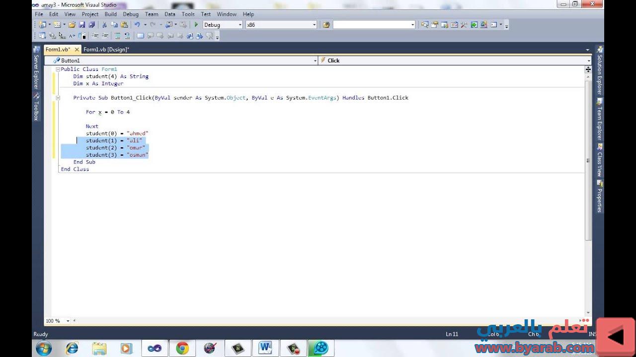Open the Undo history dropdown arrow

(145, 25)
